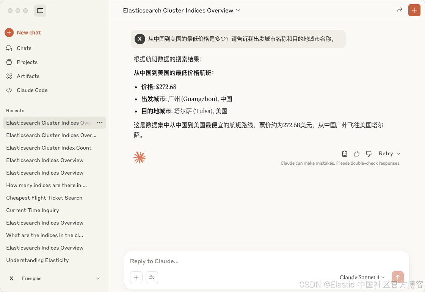Click the New chat label
Image resolution: width=425 pixels, height=292 pixels.
(29, 33)
